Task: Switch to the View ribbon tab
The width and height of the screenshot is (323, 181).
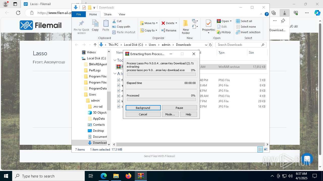Action: coord(122,14)
